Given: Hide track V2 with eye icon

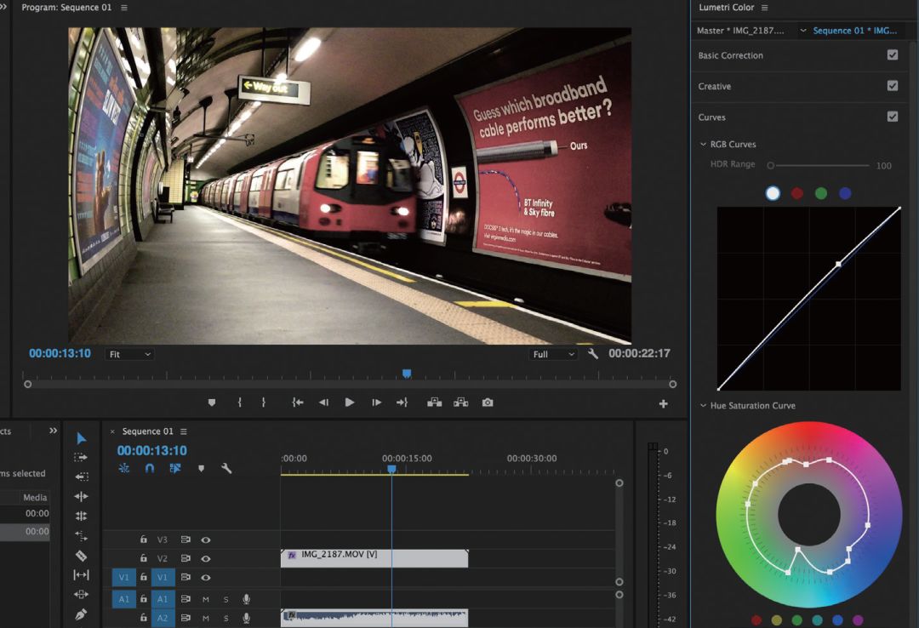Looking at the screenshot, I should pyautogui.click(x=206, y=559).
